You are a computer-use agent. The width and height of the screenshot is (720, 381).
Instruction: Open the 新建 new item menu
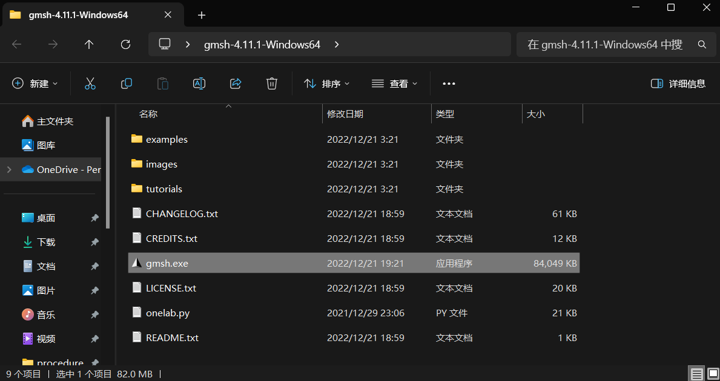(35, 83)
